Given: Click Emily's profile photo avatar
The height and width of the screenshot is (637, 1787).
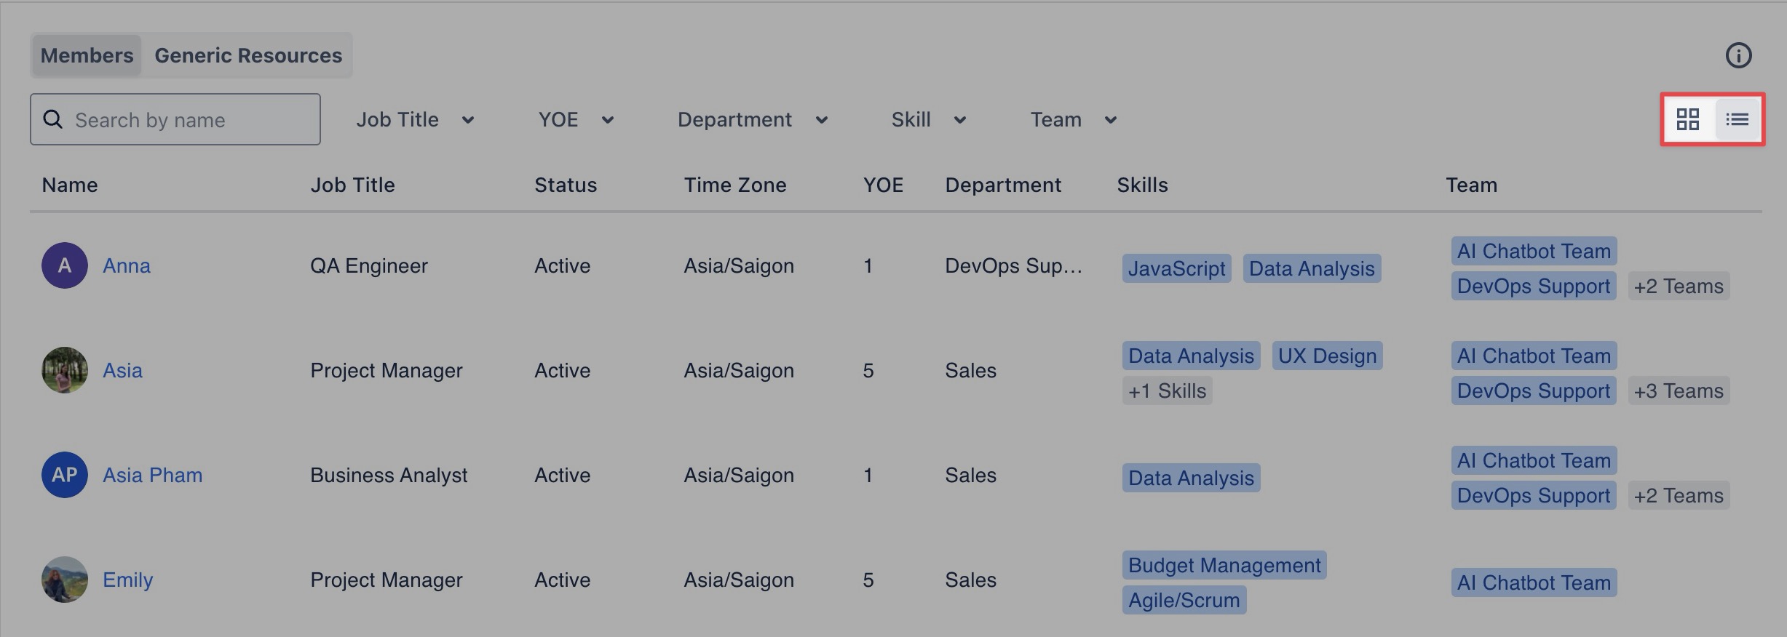Looking at the screenshot, I should (65, 580).
